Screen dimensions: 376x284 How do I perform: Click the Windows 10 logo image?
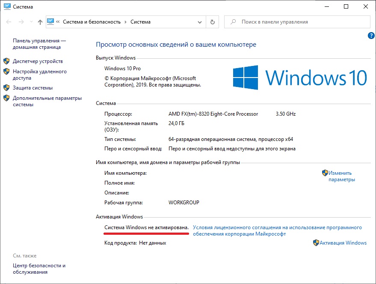tap(300, 78)
